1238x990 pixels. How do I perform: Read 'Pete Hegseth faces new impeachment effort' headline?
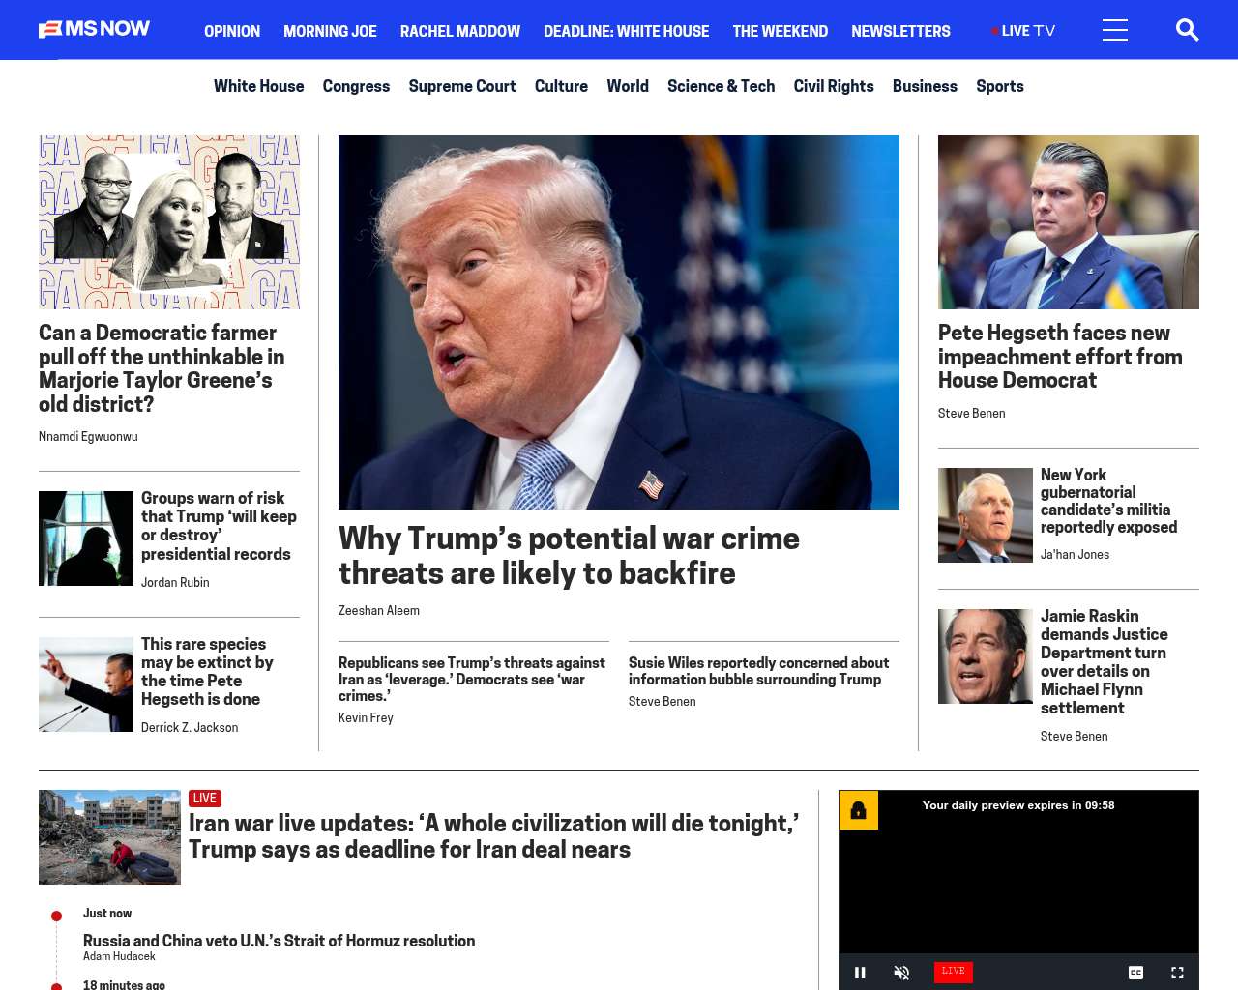[x=1060, y=357]
